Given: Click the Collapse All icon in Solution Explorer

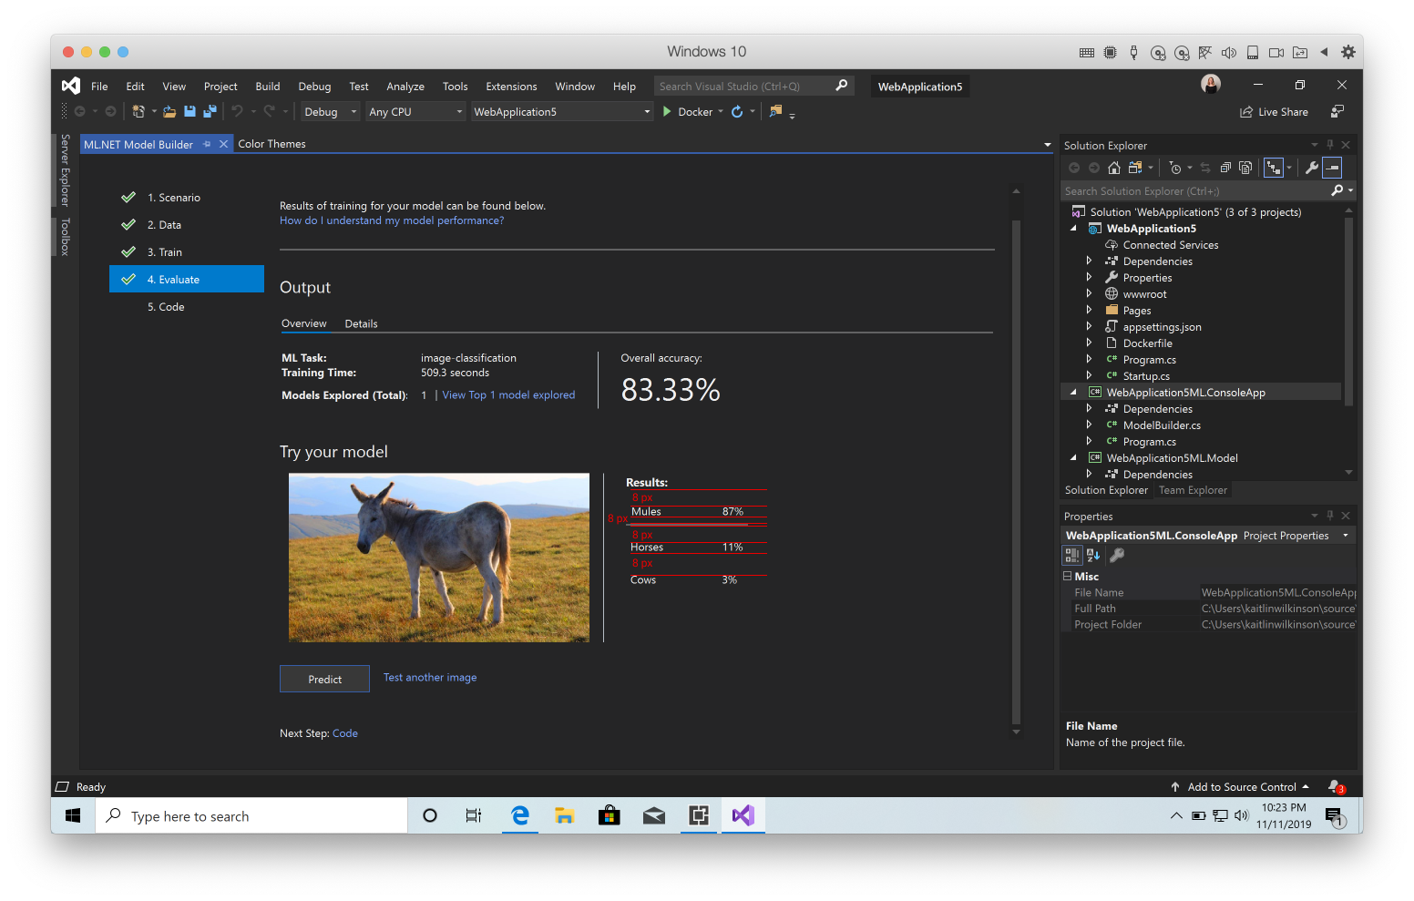Looking at the screenshot, I should pyautogui.click(x=1225, y=167).
